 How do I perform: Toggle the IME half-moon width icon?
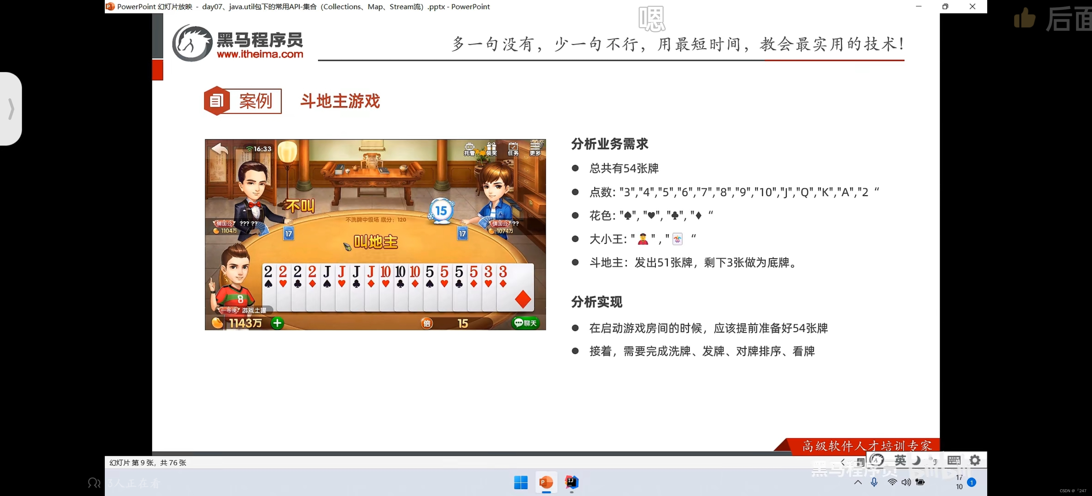[x=916, y=460]
